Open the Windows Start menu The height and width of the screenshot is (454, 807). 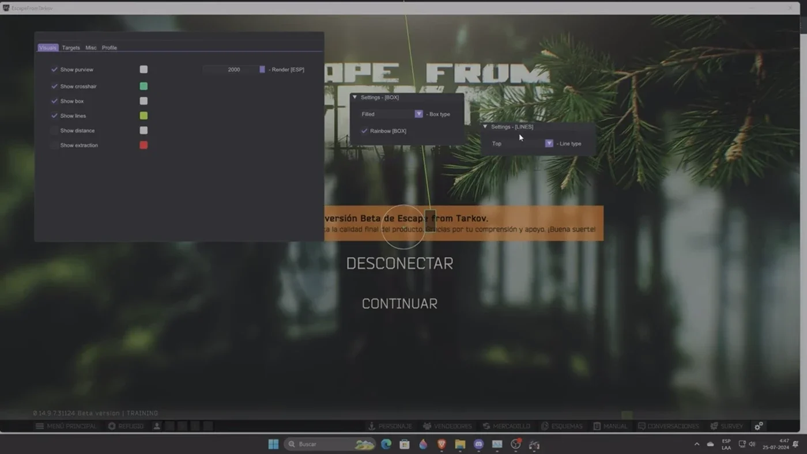(273, 444)
